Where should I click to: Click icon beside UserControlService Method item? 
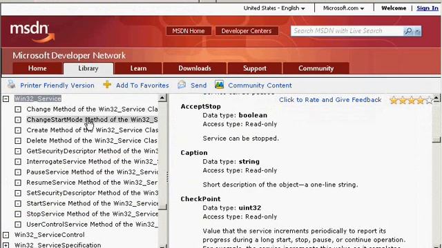[x=18, y=225]
